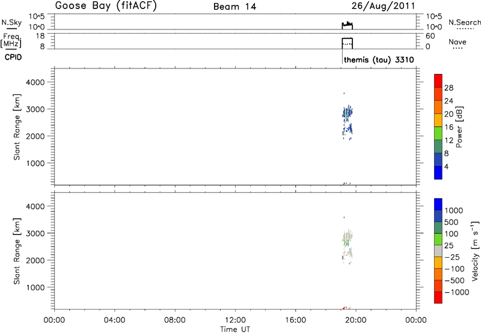Click the darkest blue Power colorbar segment
481x333 pixels.
[x=438, y=173]
